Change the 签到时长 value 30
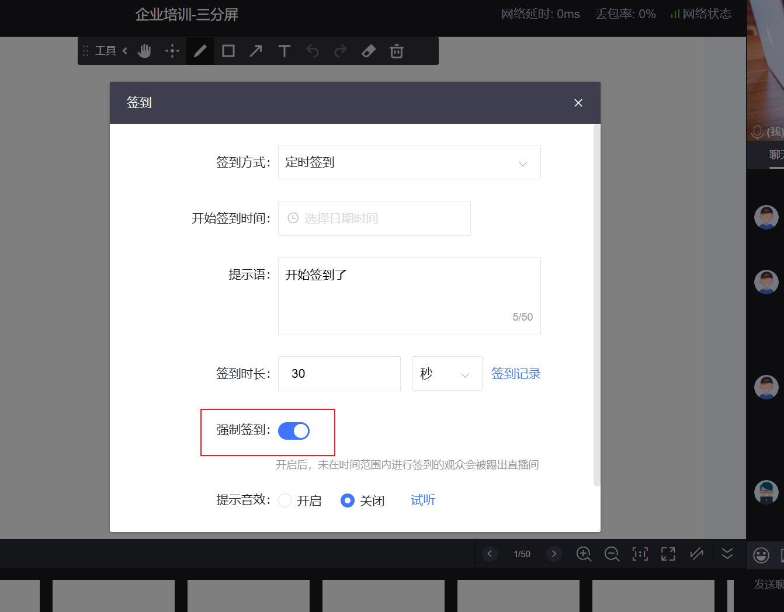Screen dimensions: 784x612 [x=339, y=374]
